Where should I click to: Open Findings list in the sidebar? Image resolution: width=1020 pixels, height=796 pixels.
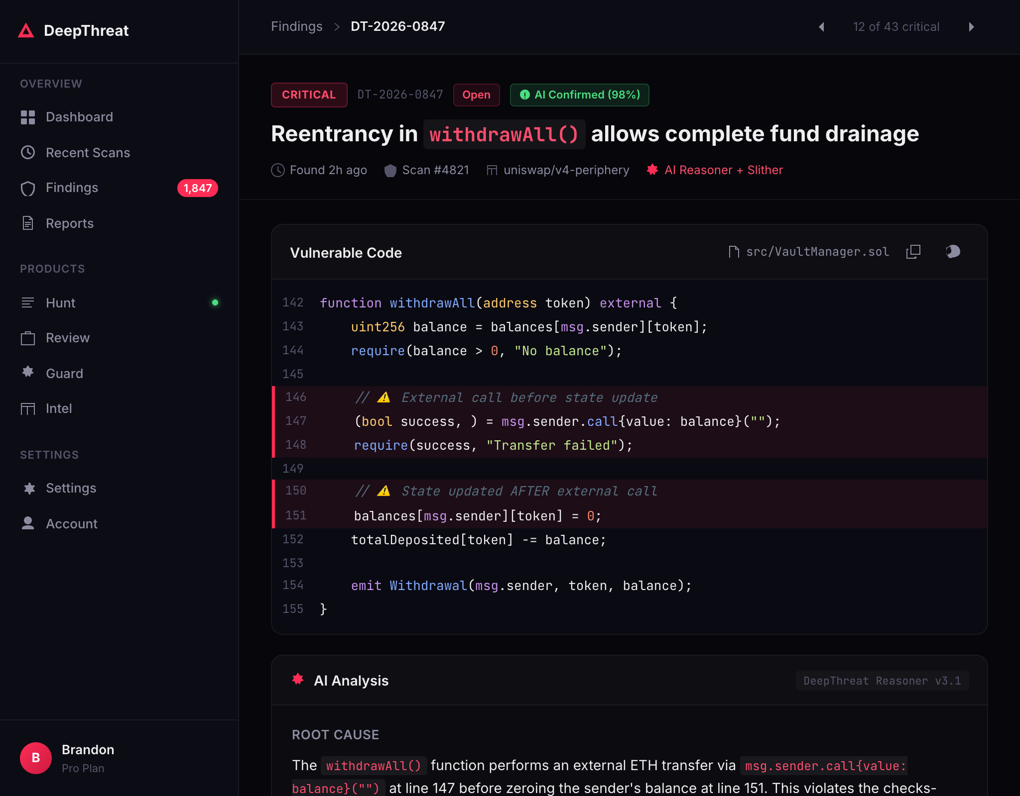point(72,188)
